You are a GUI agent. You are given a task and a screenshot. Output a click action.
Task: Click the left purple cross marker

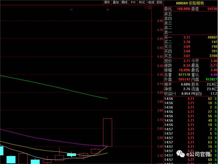pos(72,10)
